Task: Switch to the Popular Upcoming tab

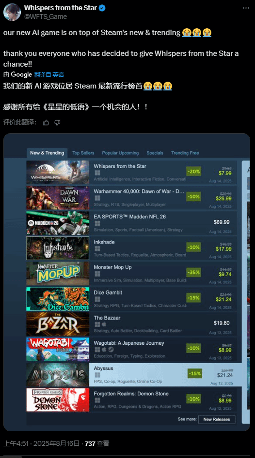Action: (x=120, y=153)
